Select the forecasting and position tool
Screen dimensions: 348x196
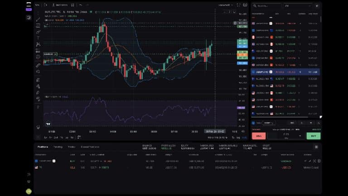[38, 51]
